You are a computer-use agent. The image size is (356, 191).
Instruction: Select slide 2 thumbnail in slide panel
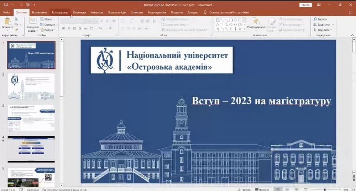tap(31, 86)
